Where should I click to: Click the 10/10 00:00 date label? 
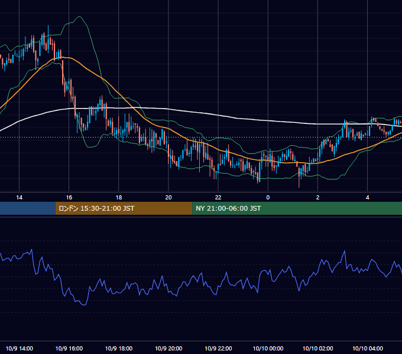click(x=268, y=348)
